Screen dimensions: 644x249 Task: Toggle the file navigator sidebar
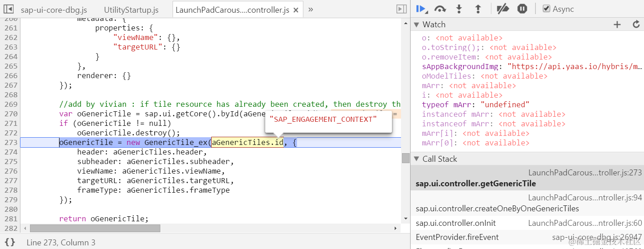pyautogui.click(x=9, y=9)
